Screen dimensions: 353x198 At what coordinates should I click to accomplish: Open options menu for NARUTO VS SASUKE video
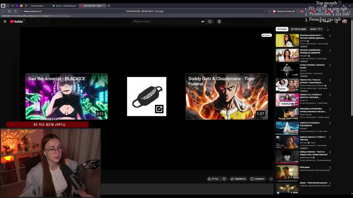point(330,123)
